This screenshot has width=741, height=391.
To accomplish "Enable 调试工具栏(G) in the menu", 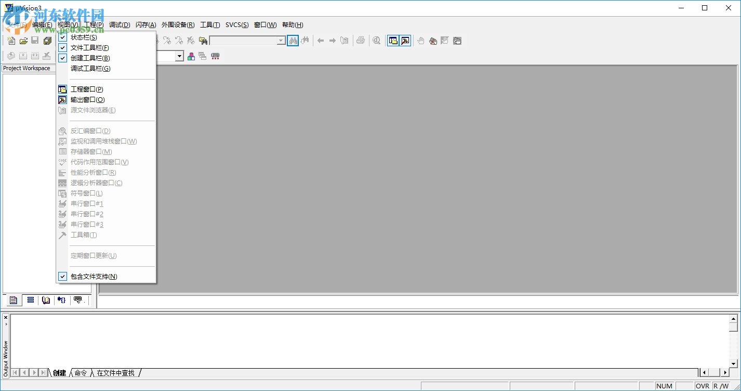I will [x=106, y=69].
